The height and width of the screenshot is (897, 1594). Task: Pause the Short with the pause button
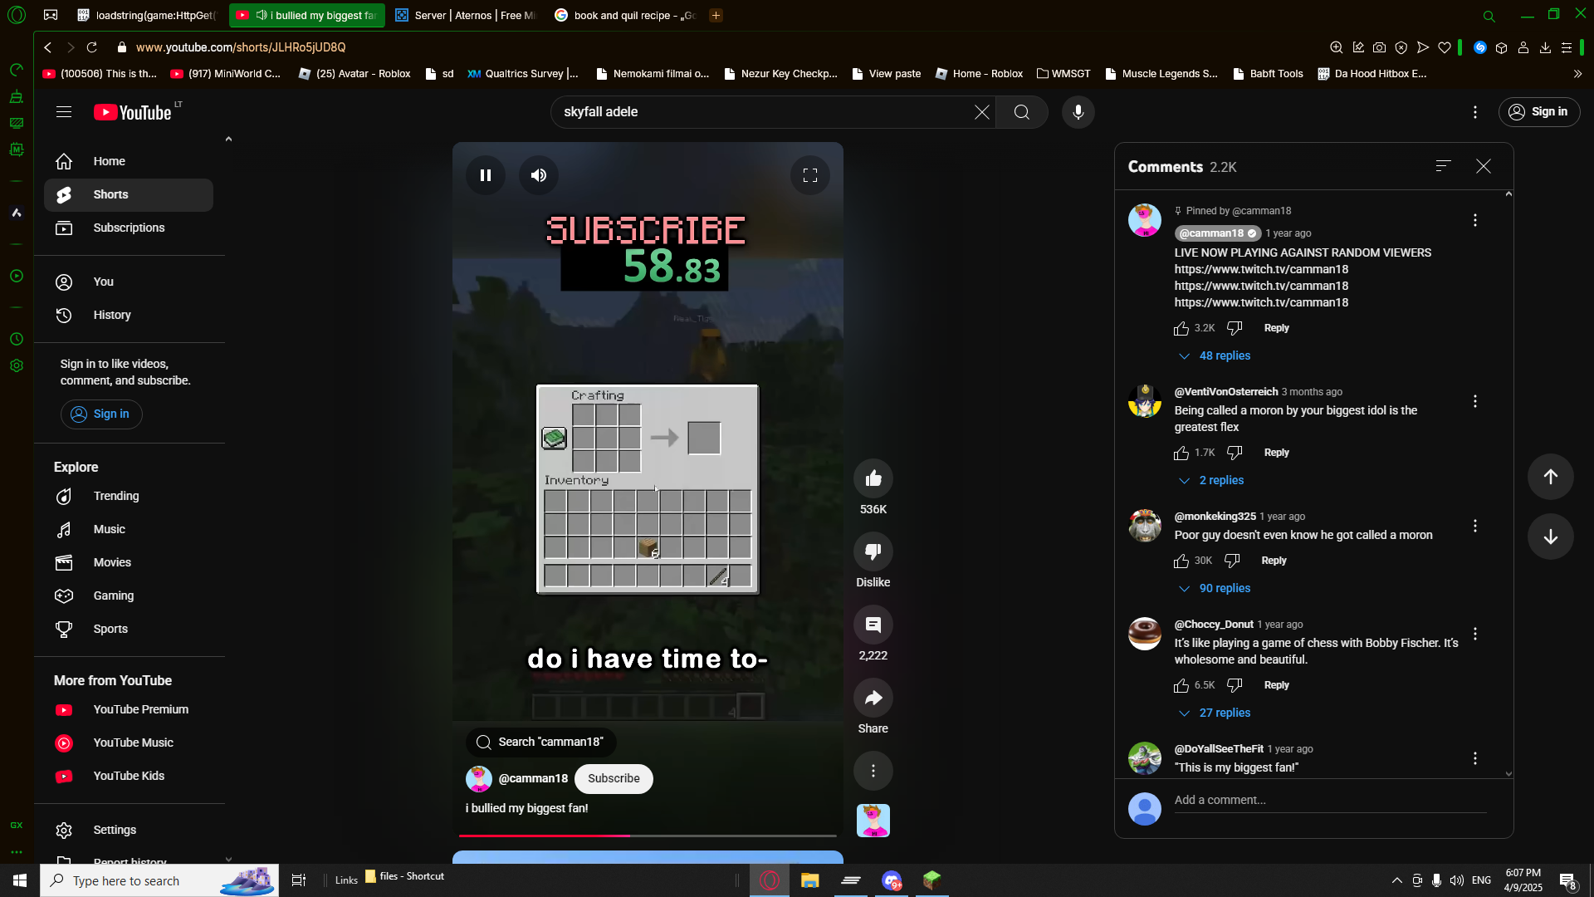pos(486,175)
